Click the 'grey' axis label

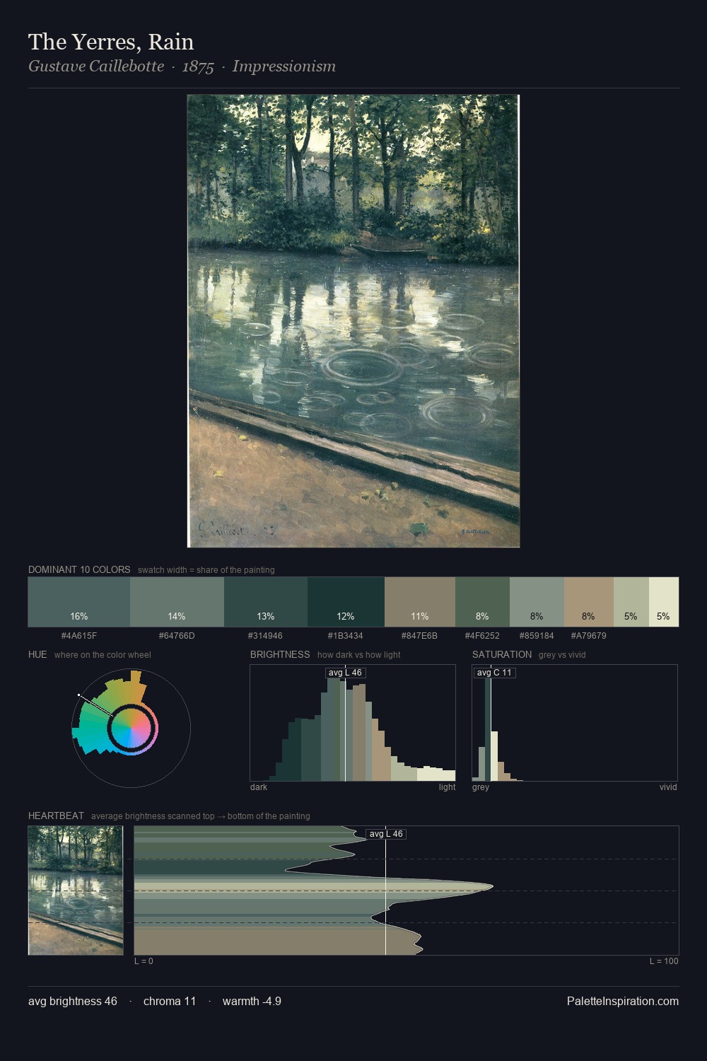point(481,787)
